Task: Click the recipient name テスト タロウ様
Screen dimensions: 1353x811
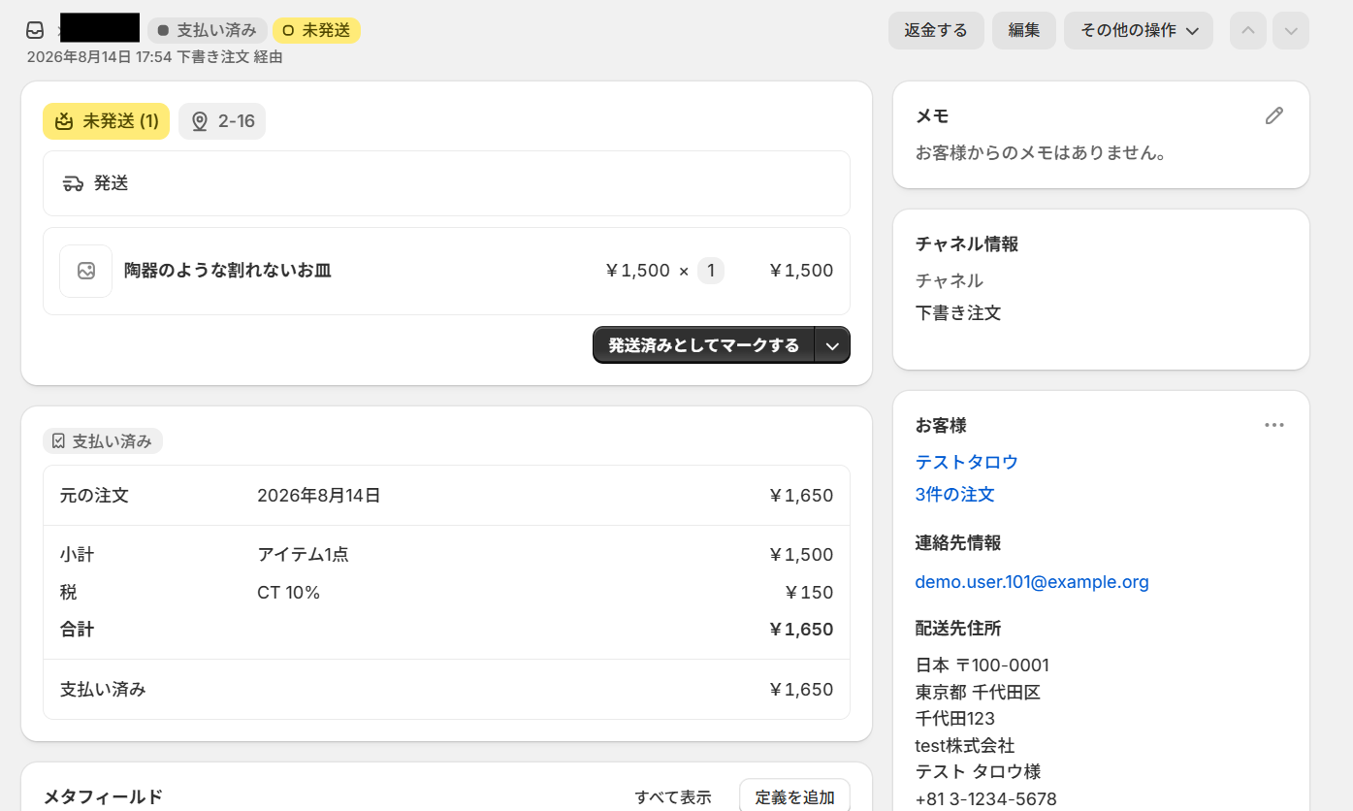Action: click(x=976, y=772)
